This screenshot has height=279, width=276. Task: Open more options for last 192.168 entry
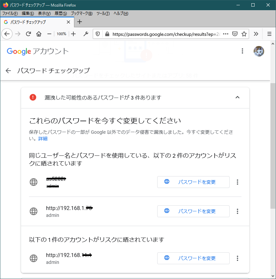pos(238,258)
